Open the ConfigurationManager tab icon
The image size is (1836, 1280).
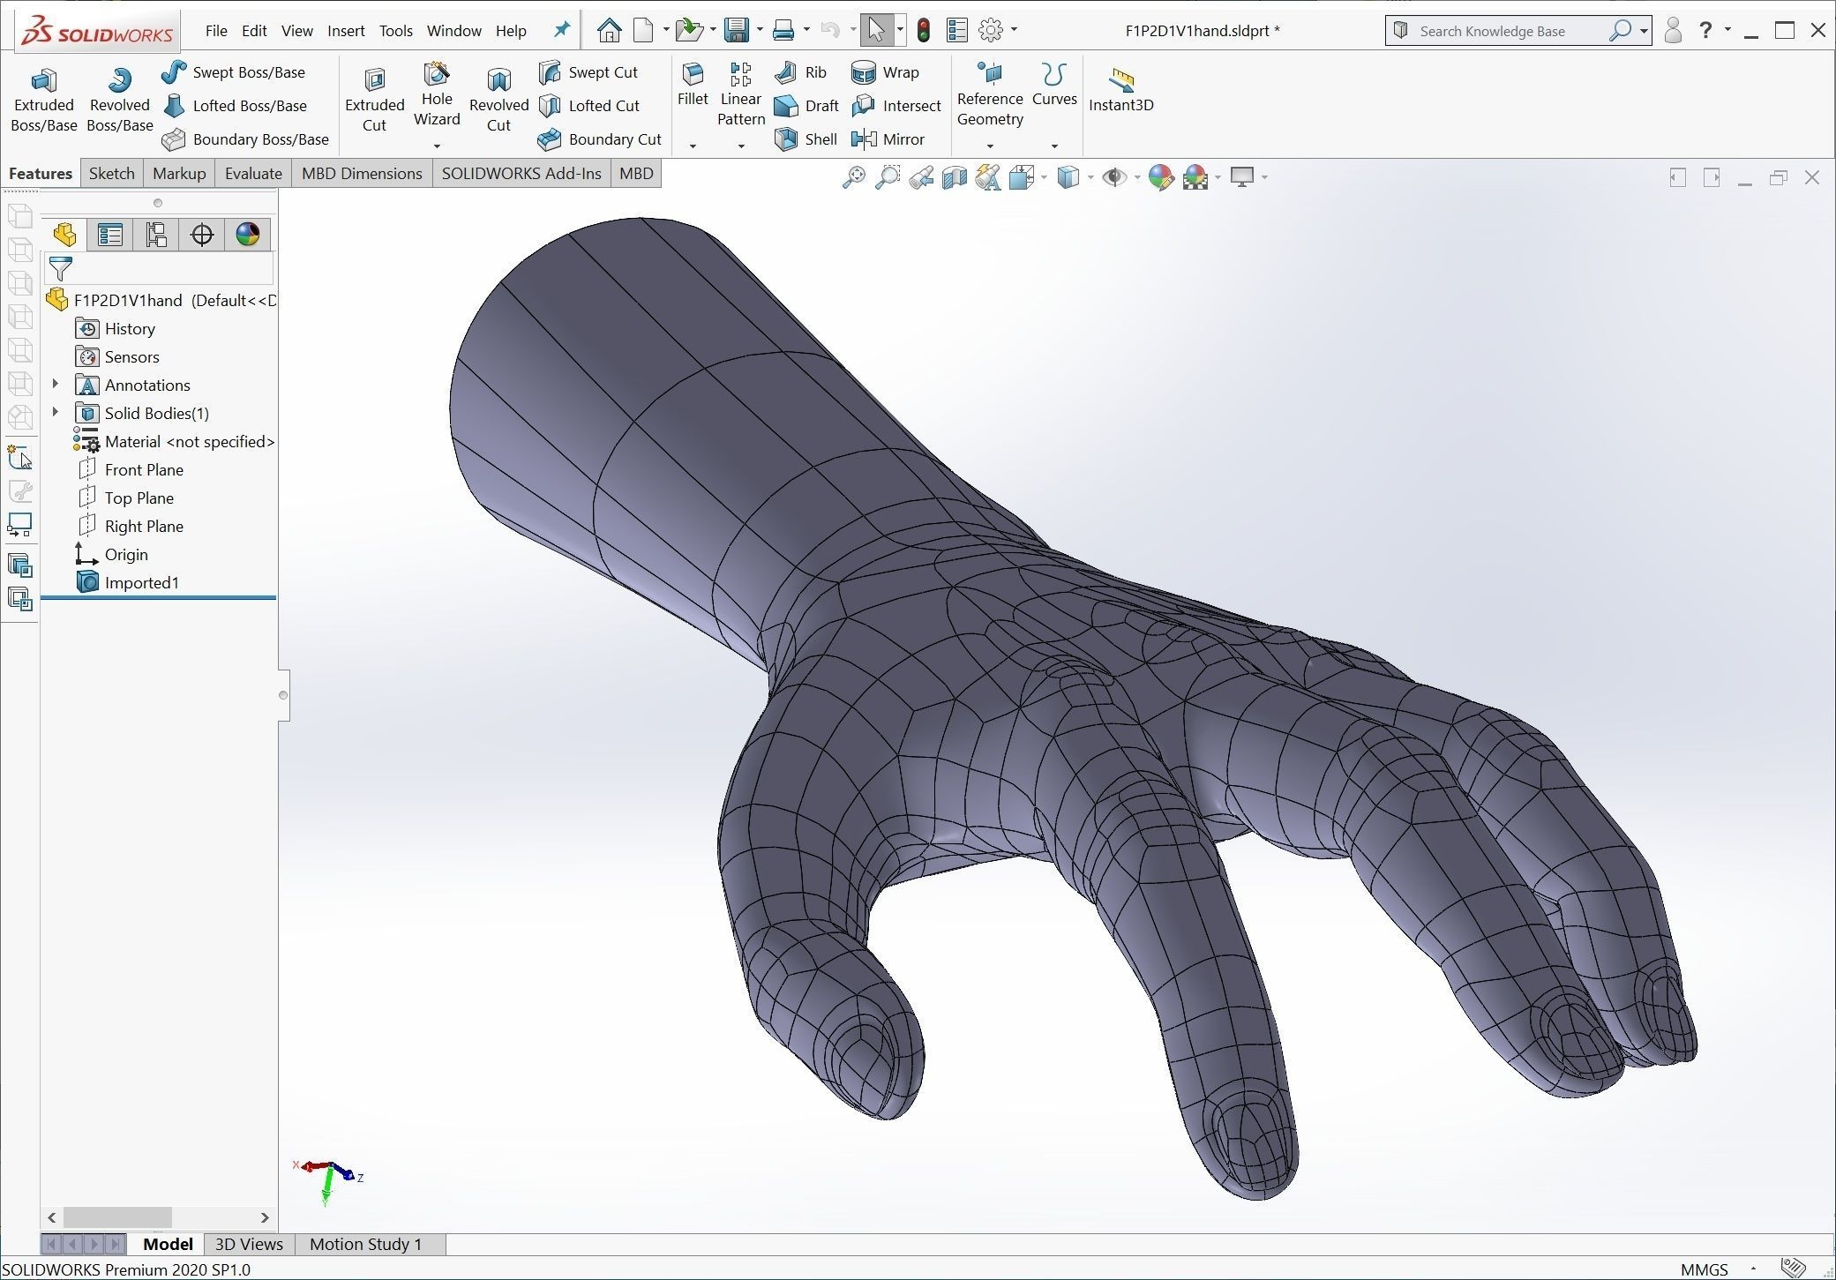click(x=156, y=235)
